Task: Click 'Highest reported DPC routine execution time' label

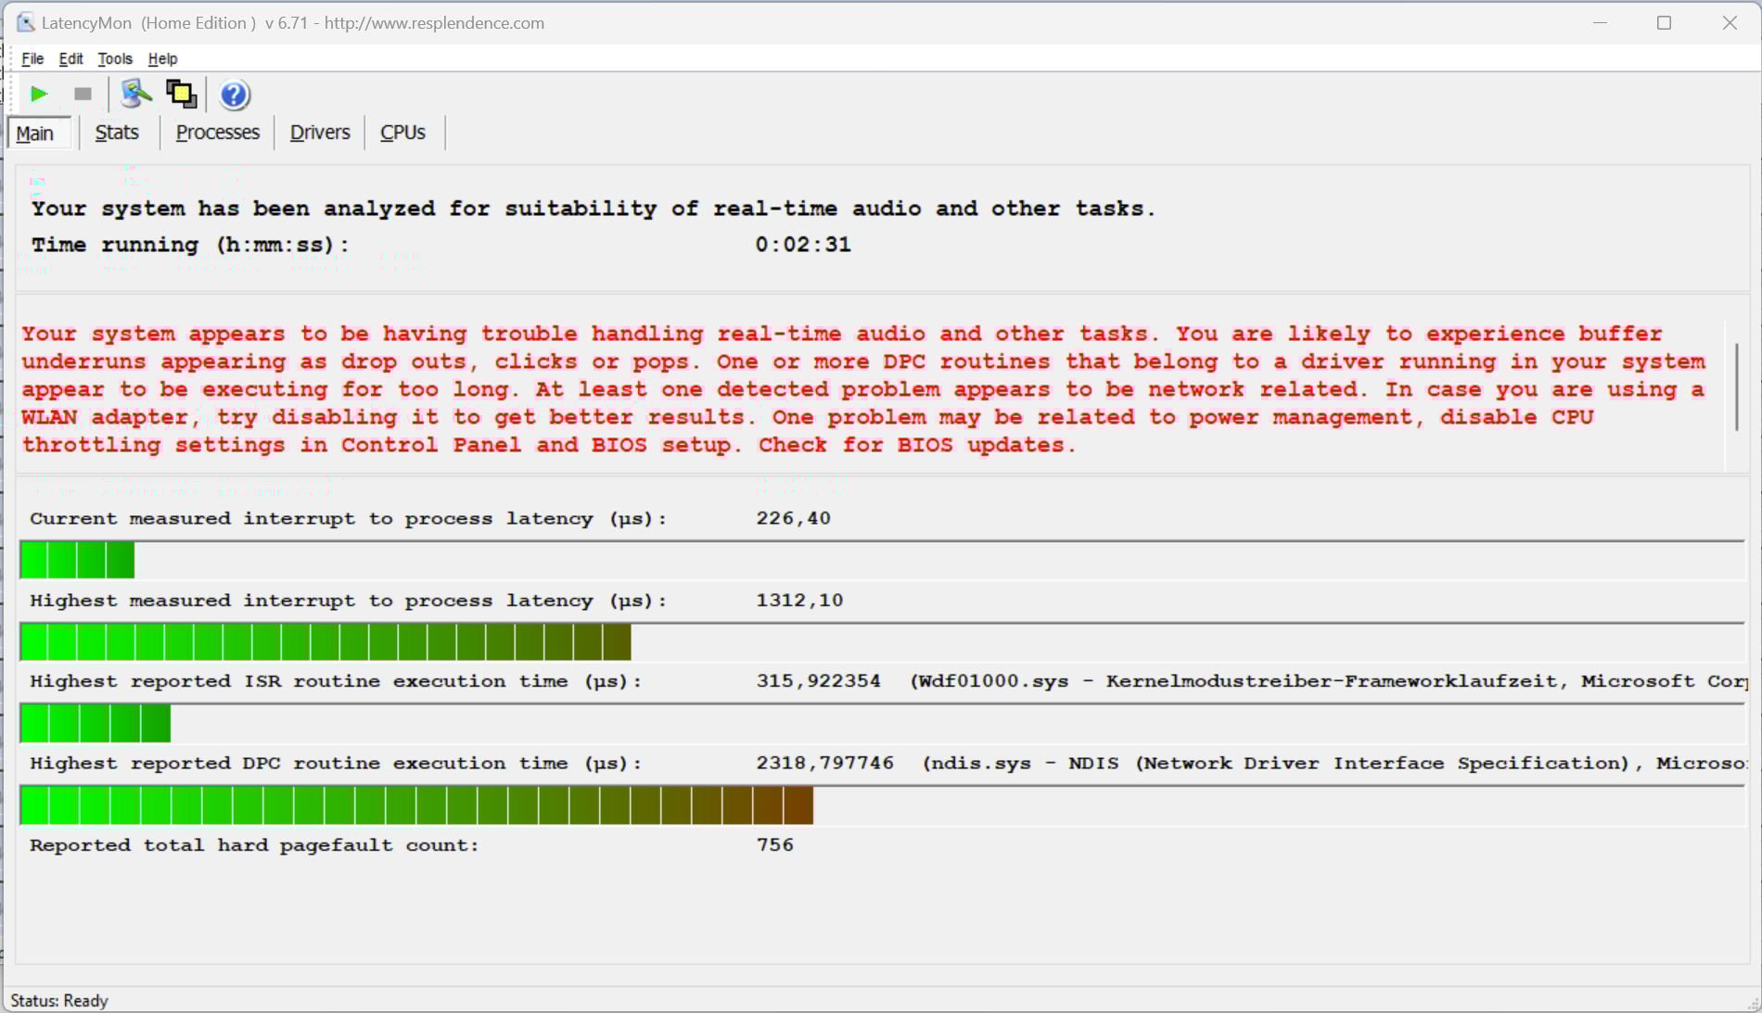Action: point(336,764)
